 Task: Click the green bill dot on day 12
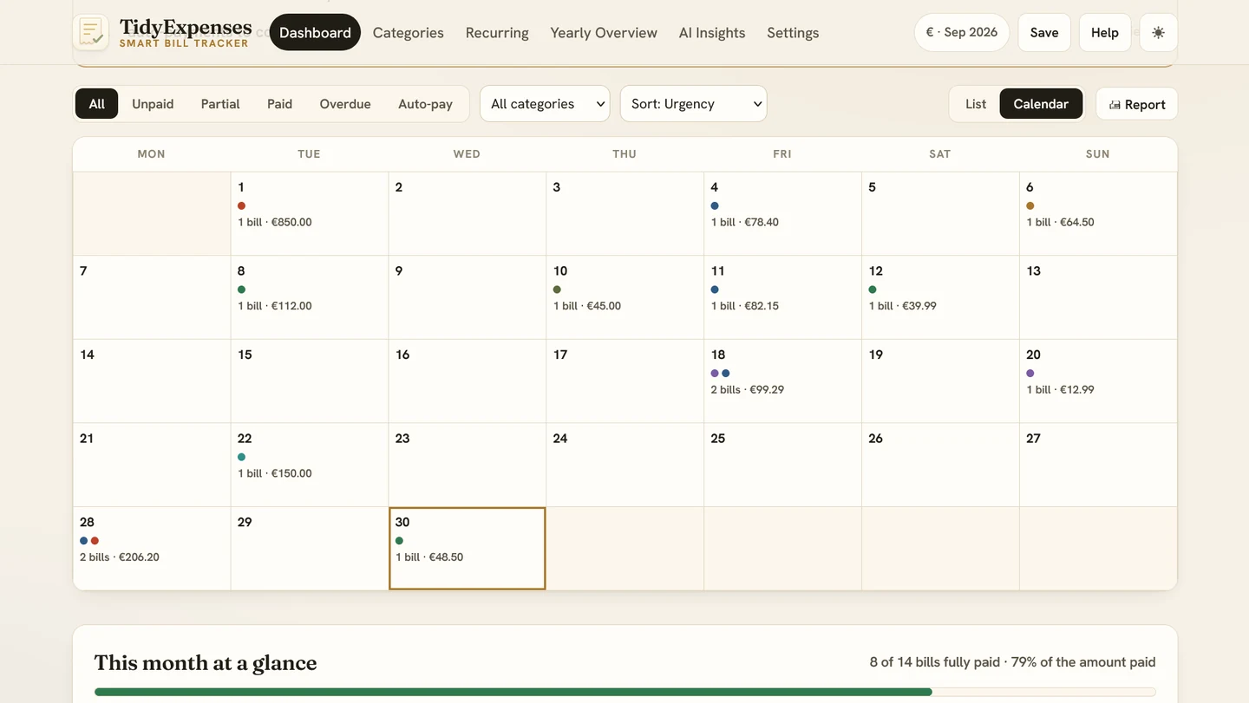click(x=873, y=290)
